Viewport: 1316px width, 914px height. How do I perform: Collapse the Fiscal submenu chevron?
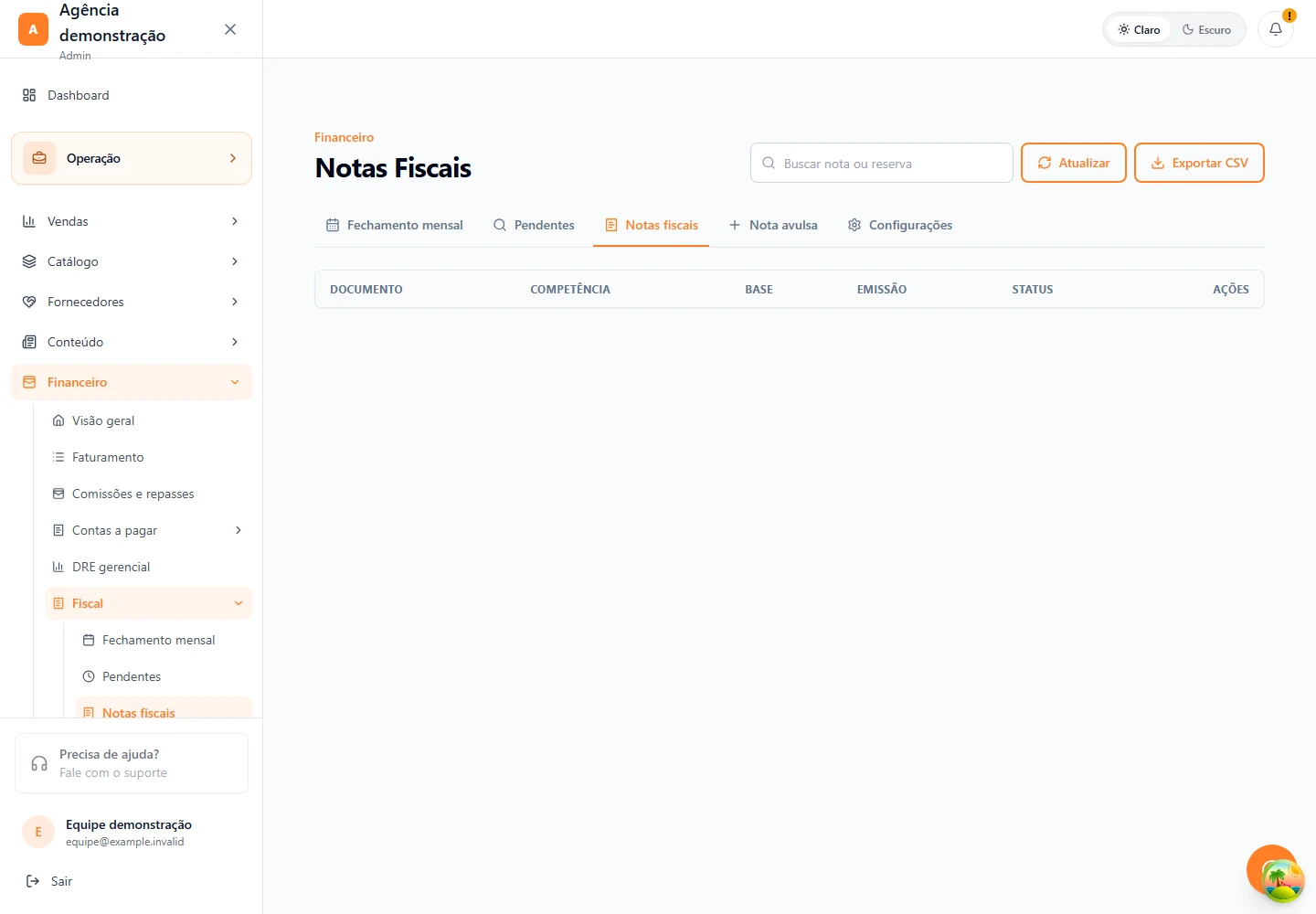(x=239, y=603)
